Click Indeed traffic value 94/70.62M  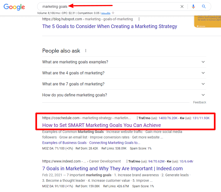pyautogui.click(x=156, y=161)
